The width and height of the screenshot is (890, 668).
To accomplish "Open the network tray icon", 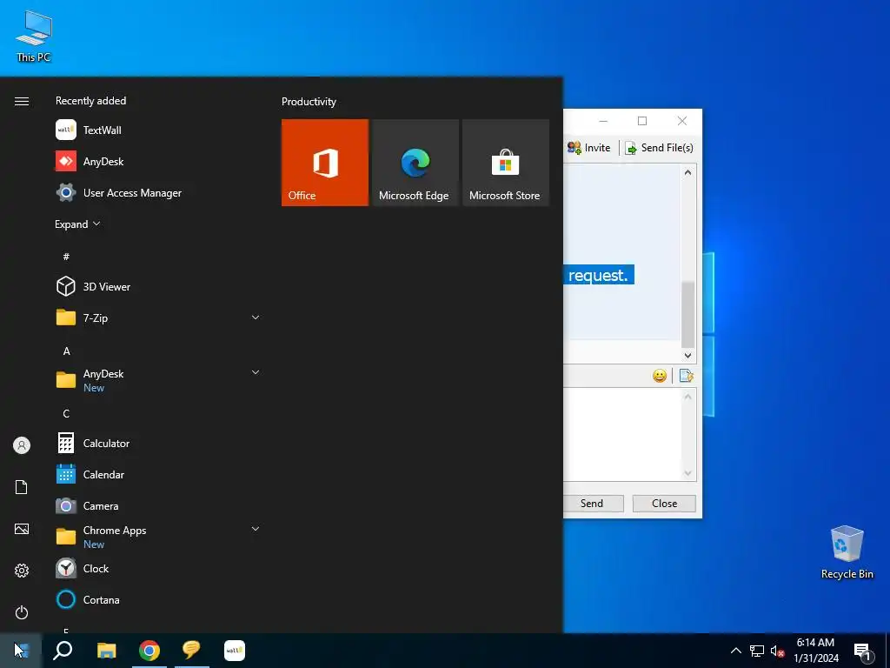I will pos(757,651).
